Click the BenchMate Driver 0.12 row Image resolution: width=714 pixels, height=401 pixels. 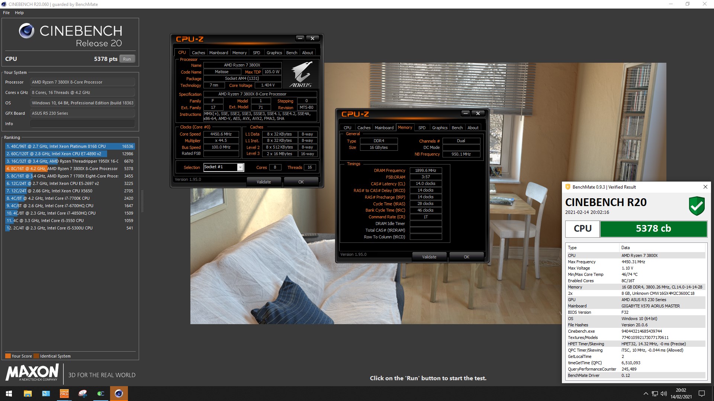click(636, 375)
